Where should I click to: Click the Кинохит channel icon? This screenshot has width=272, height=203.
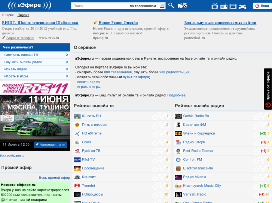click(77, 177)
